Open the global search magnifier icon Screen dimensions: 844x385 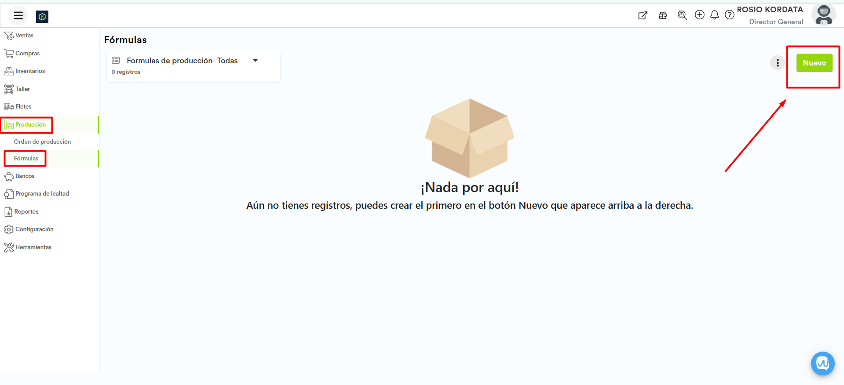click(x=682, y=15)
